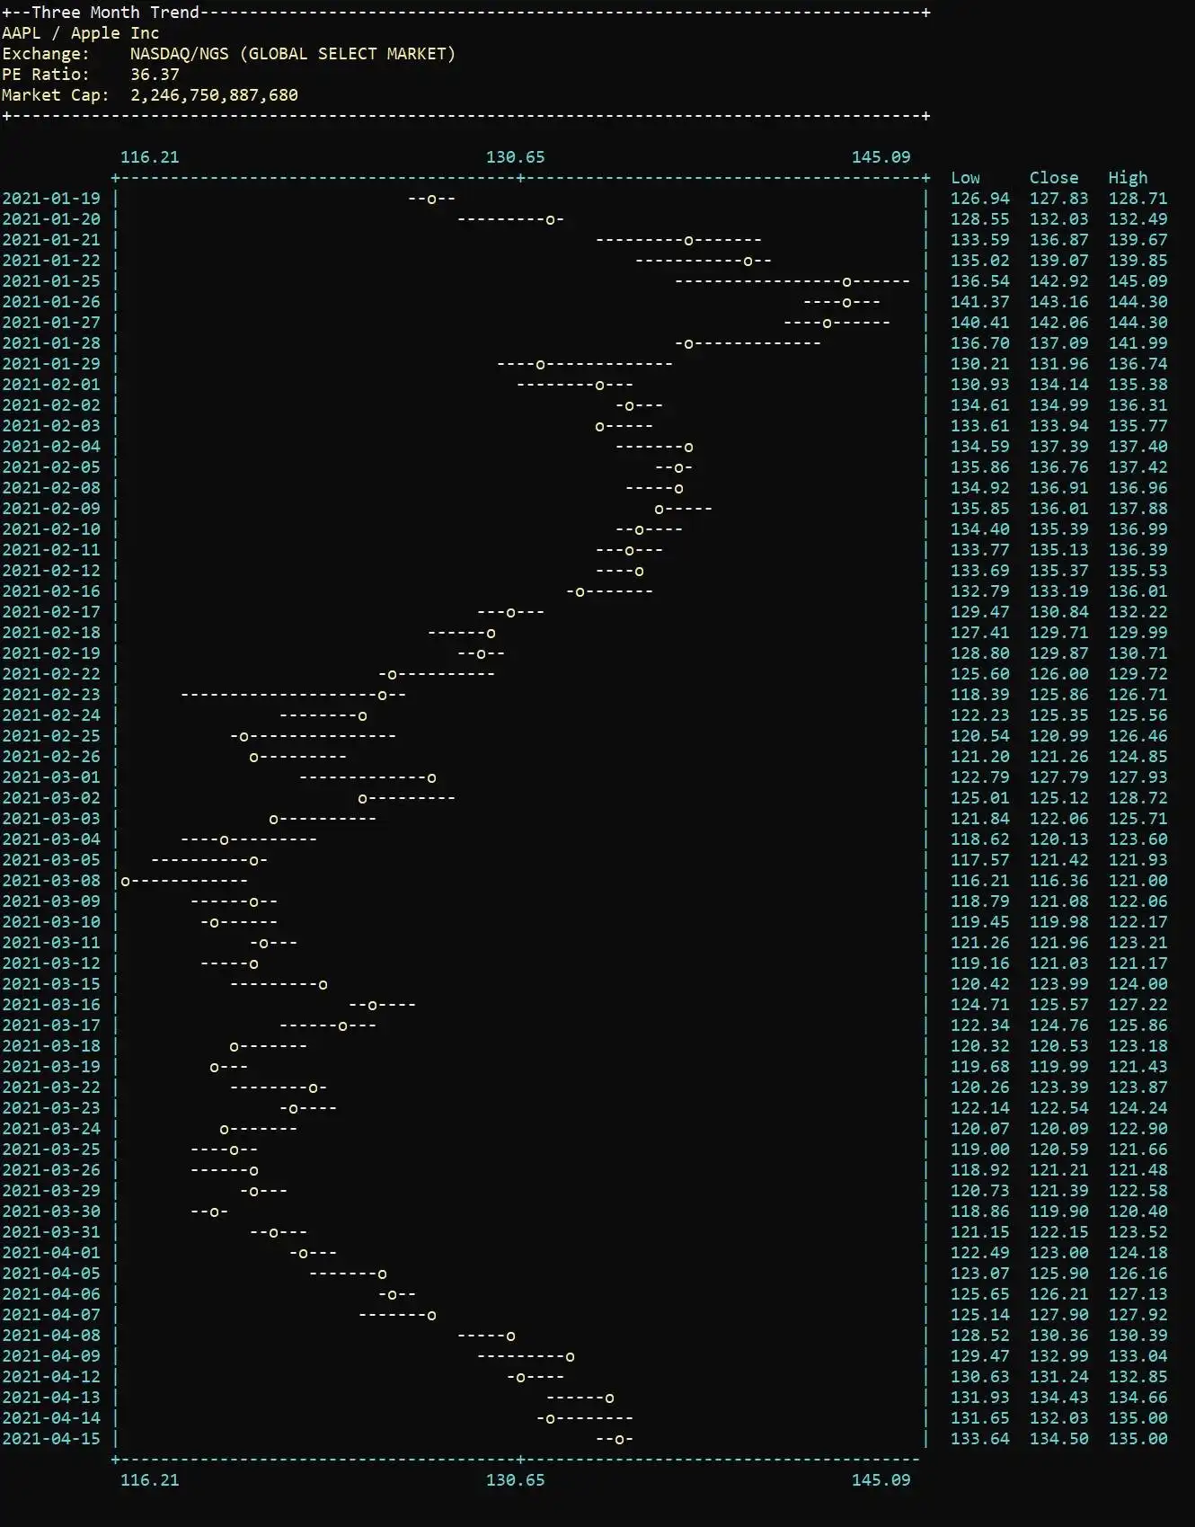Select the date 2021-04-15
1195x1527 pixels.
pos(51,1439)
